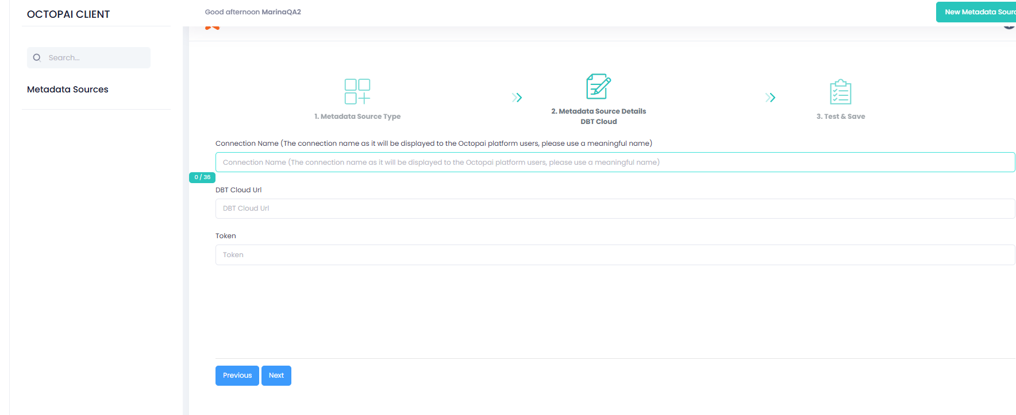This screenshot has width=1016, height=415.
Task: Click the Connection Name description label
Action: [x=434, y=143]
